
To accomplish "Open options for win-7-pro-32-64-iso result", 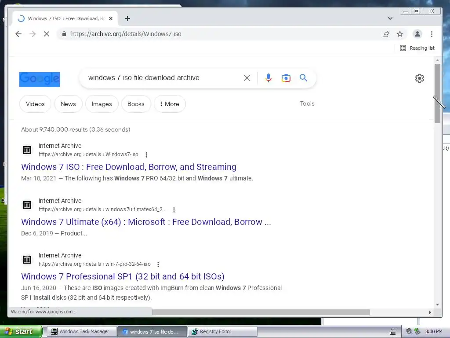I will 158,265.
